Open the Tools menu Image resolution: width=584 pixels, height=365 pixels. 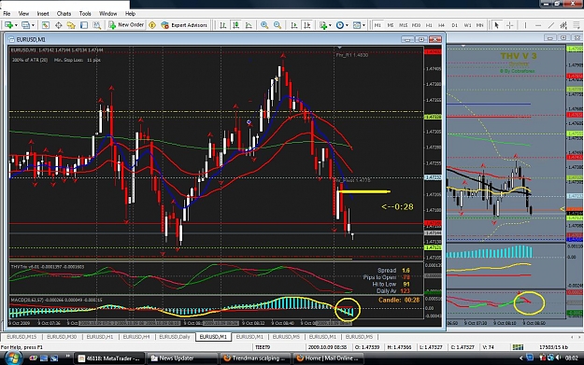(85, 14)
